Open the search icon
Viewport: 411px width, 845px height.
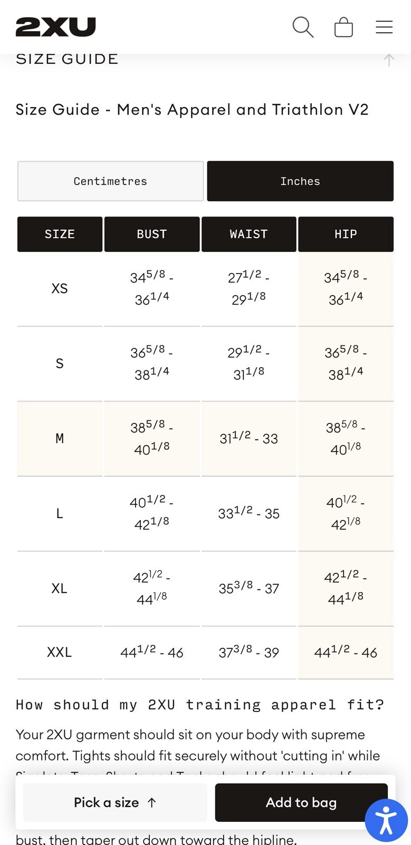click(x=303, y=27)
